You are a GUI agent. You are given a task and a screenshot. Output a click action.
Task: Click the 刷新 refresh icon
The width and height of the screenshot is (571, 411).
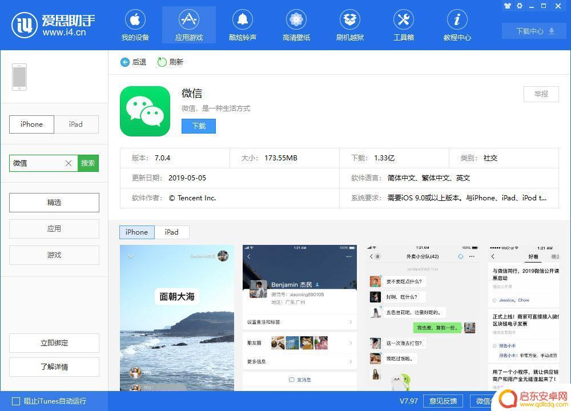pyautogui.click(x=162, y=62)
